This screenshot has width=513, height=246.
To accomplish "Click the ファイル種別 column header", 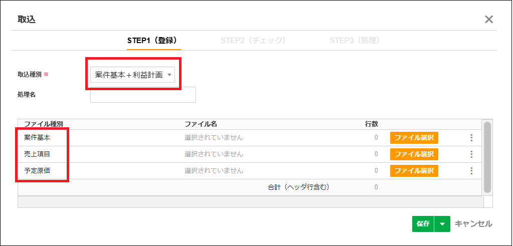I will pyautogui.click(x=44, y=123).
